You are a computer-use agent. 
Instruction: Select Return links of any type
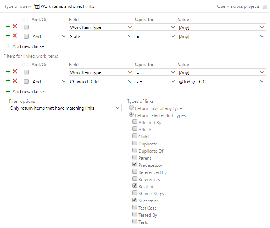[131, 108]
